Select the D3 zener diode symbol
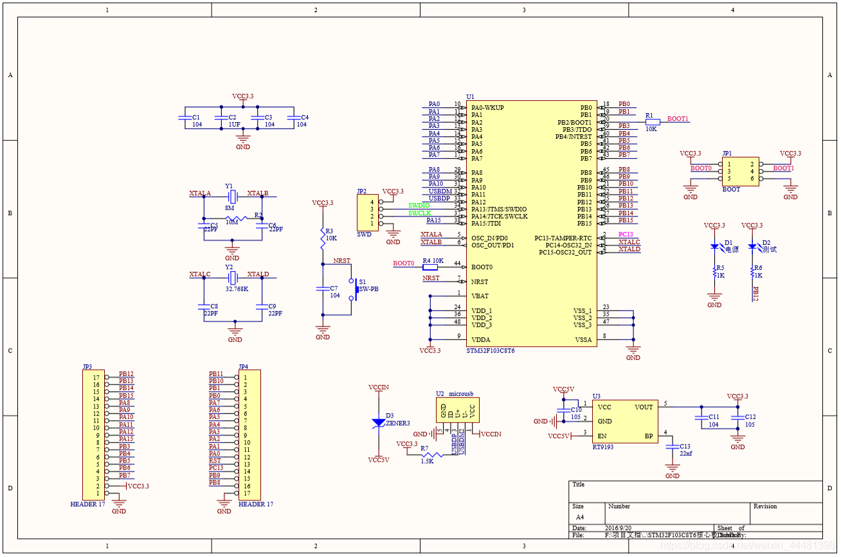This screenshot has width=841, height=557. (x=379, y=423)
